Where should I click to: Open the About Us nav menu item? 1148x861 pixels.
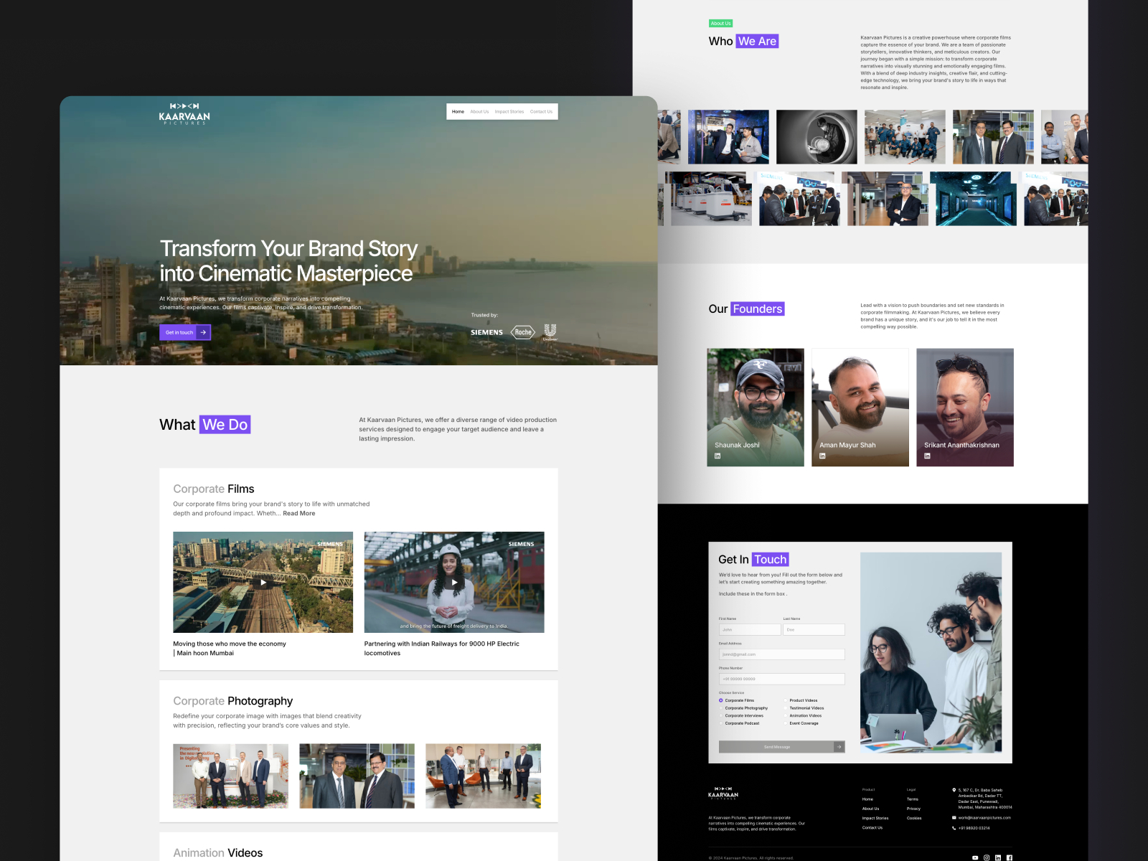pos(479,112)
